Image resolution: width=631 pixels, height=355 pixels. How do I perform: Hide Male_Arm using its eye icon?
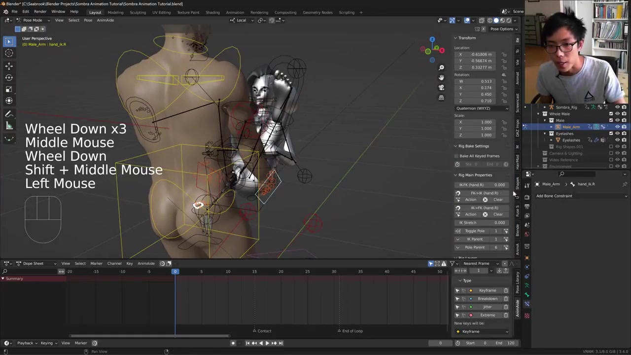(617, 127)
